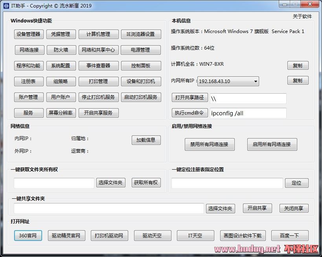Disable networks via 禁用所有网络连接
The image size is (322, 257).
[209, 144]
